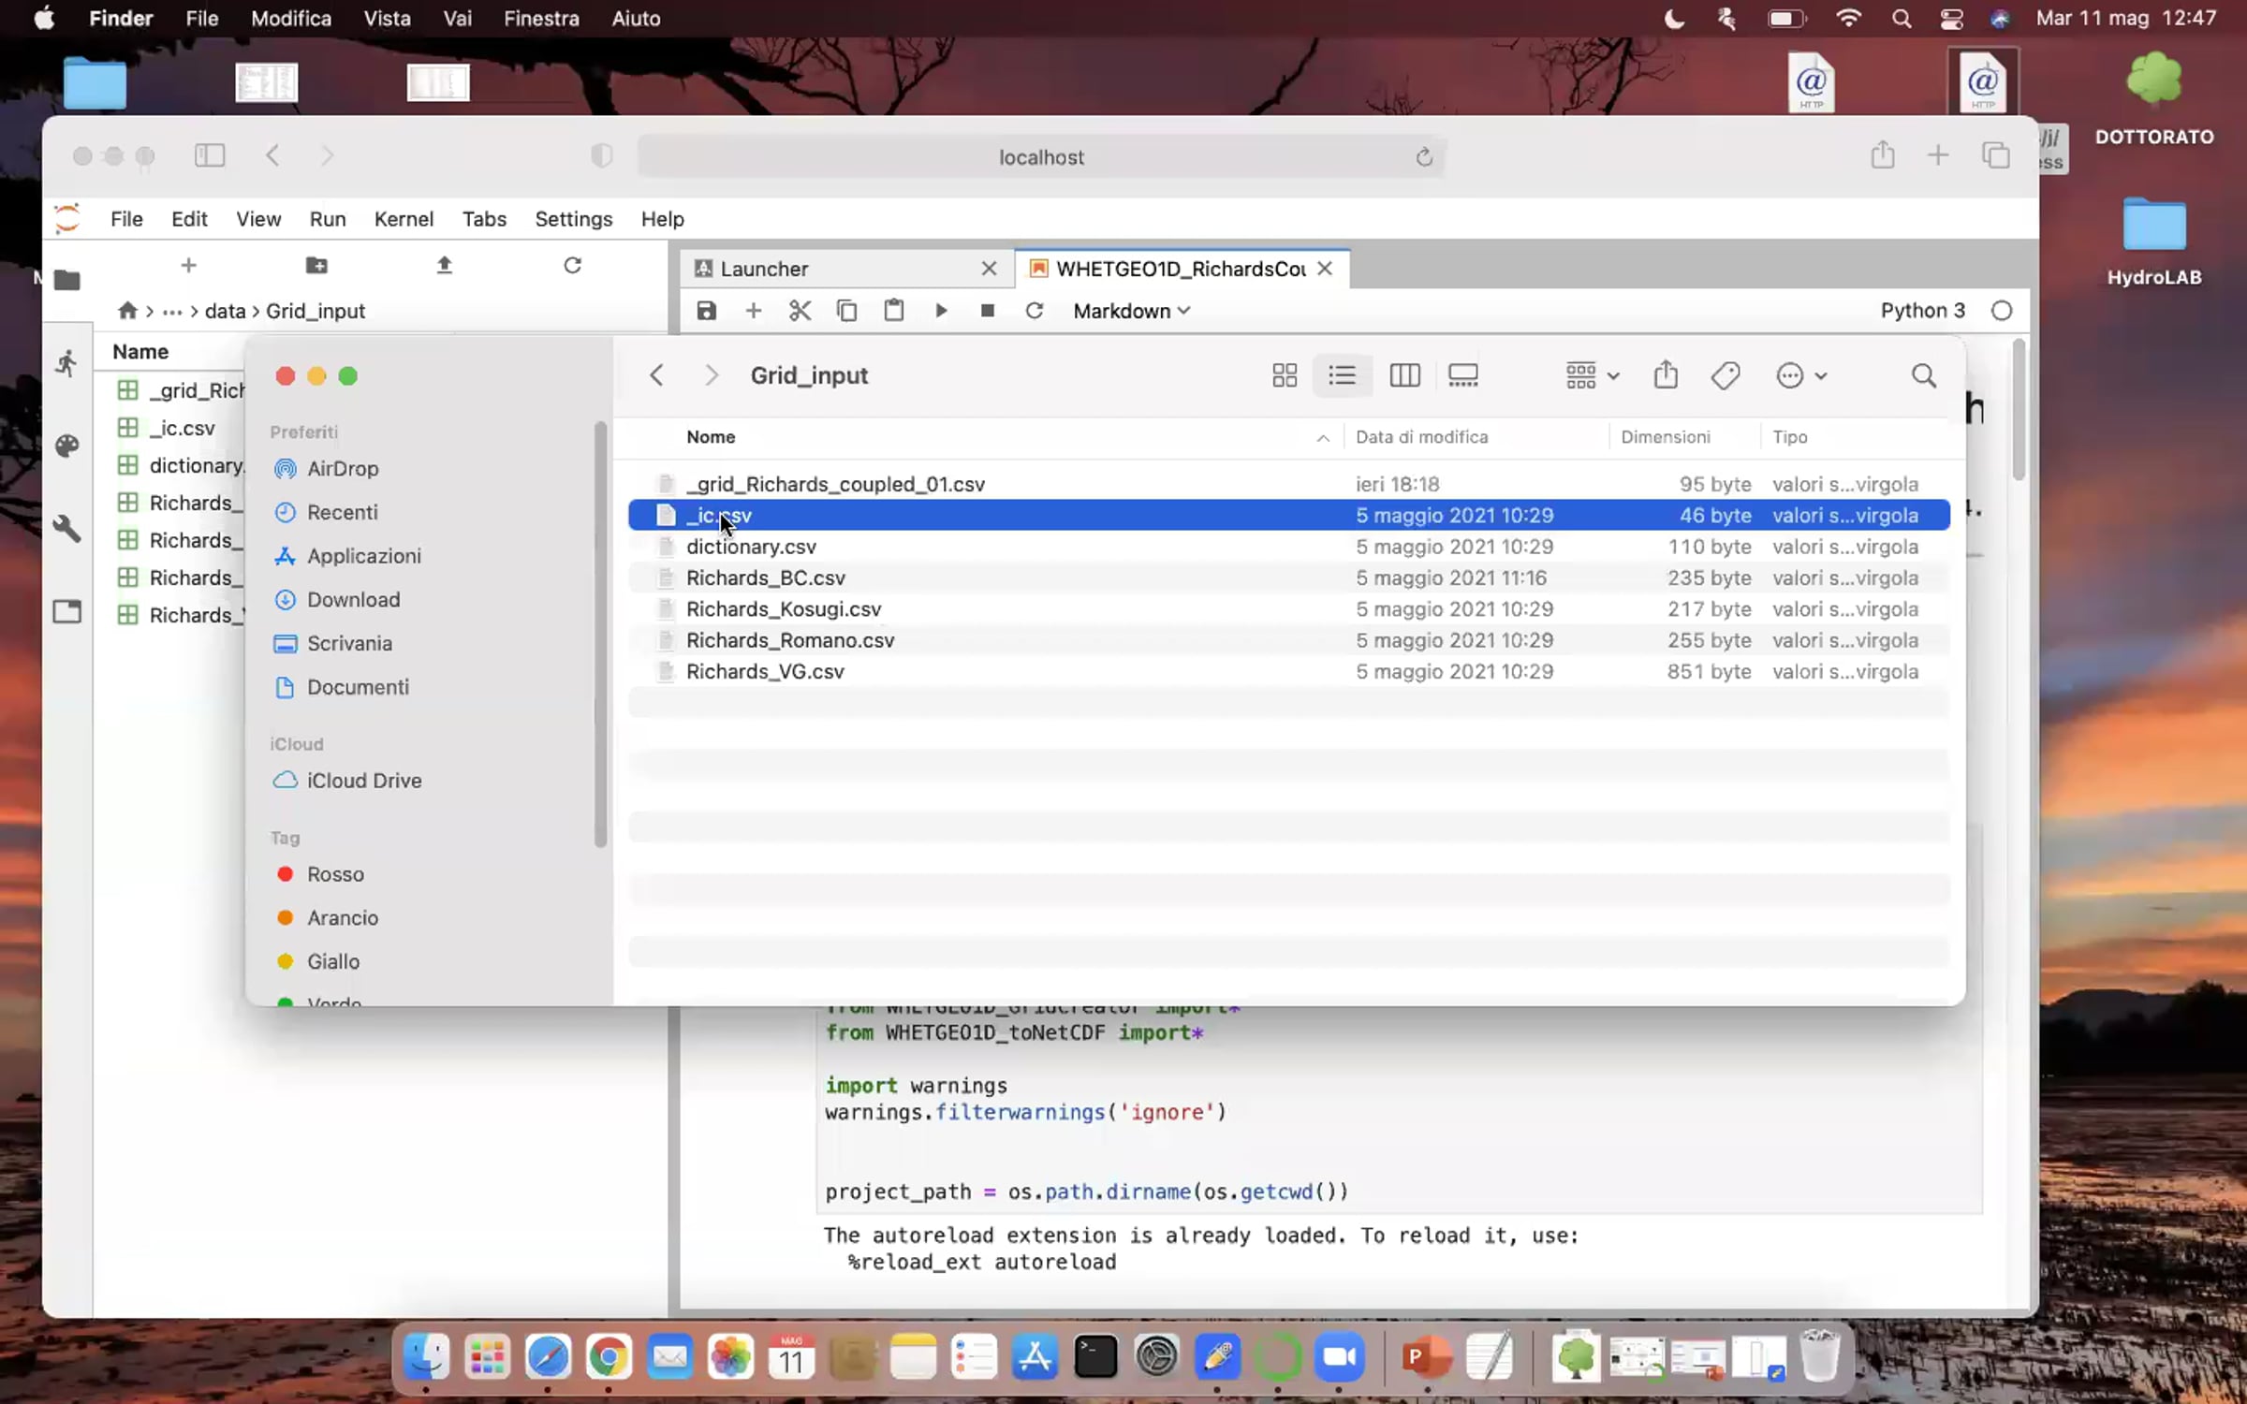Open Zoom from the Dock
Screen dimensions: 2247x1404
(1340, 1356)
